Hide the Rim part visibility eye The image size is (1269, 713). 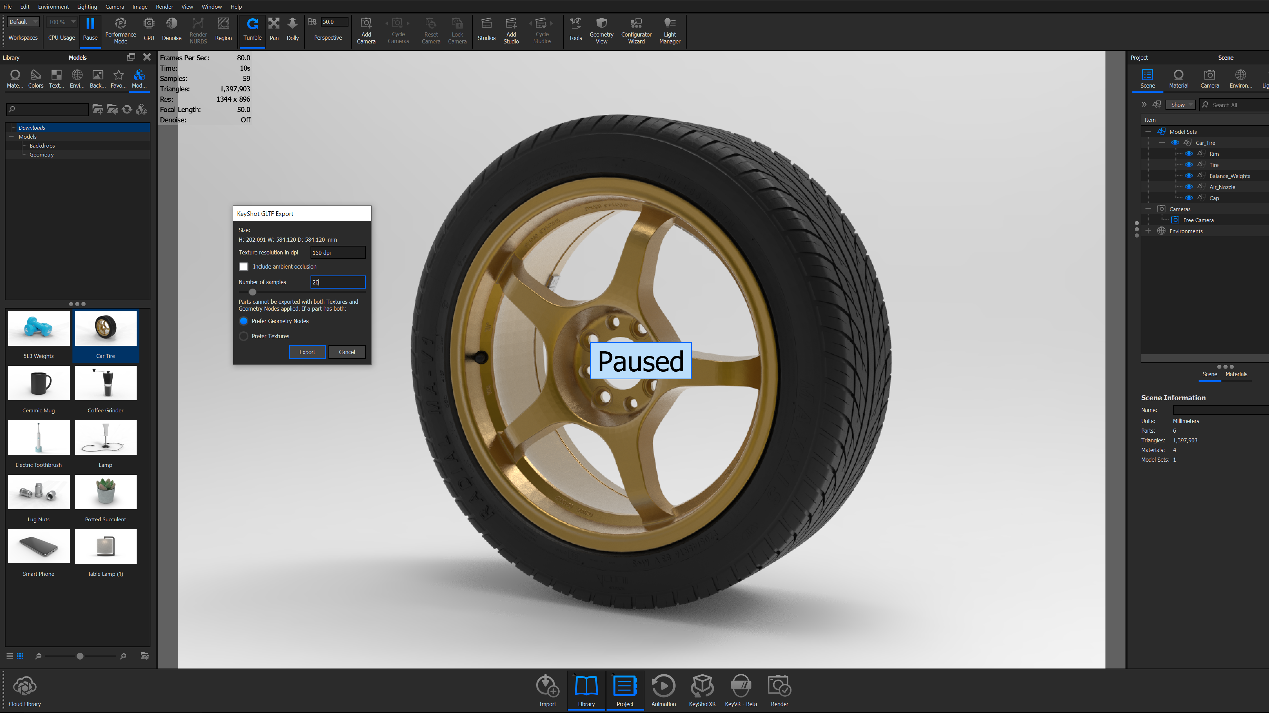coord(1189,154)
